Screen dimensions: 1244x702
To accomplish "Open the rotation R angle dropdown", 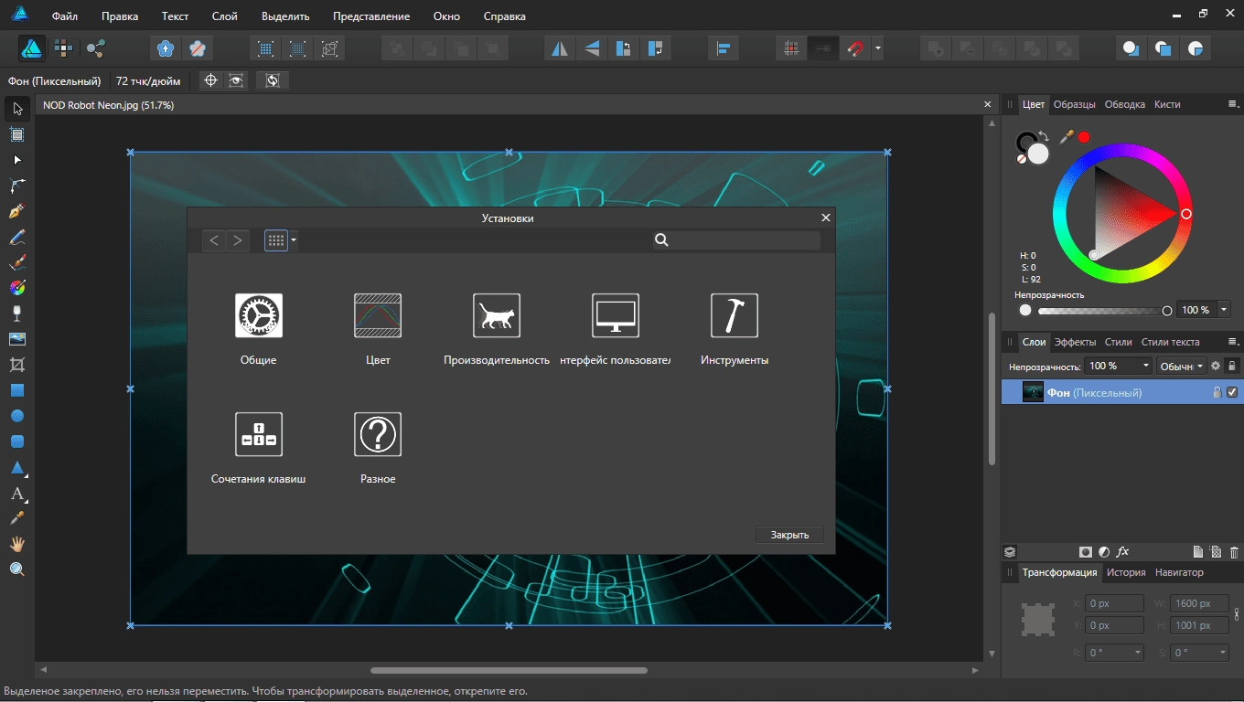I will coord(1138,653).
